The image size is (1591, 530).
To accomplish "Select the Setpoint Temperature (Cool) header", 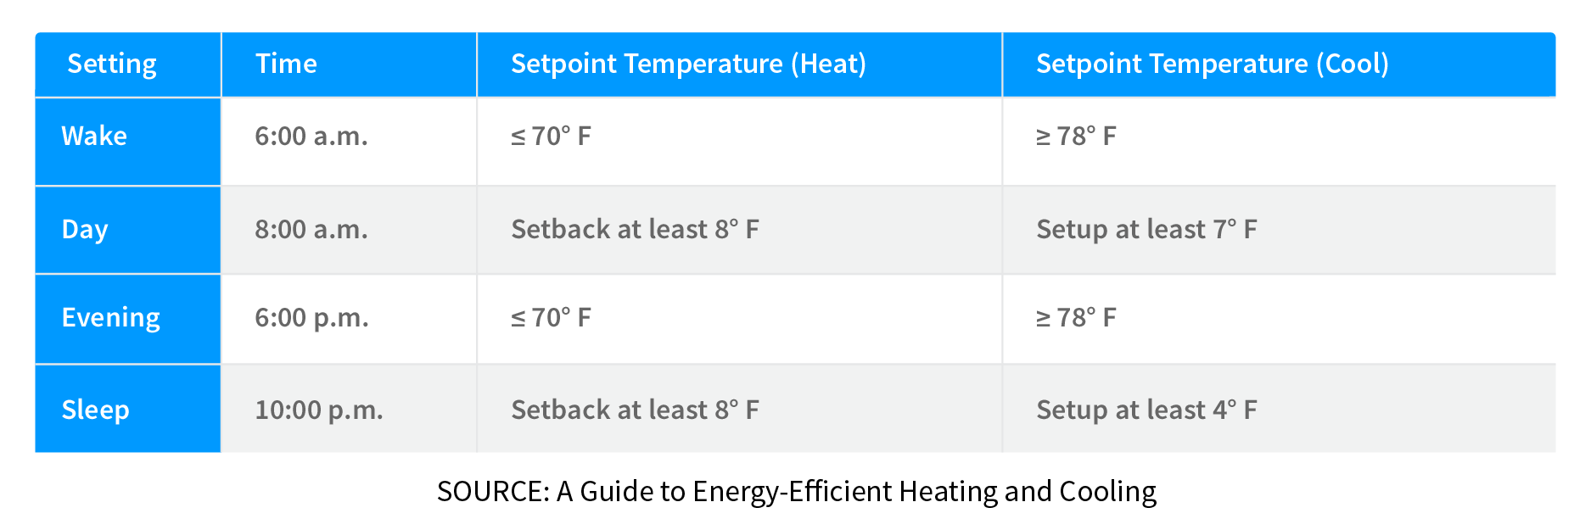I will pos(1212,64).
